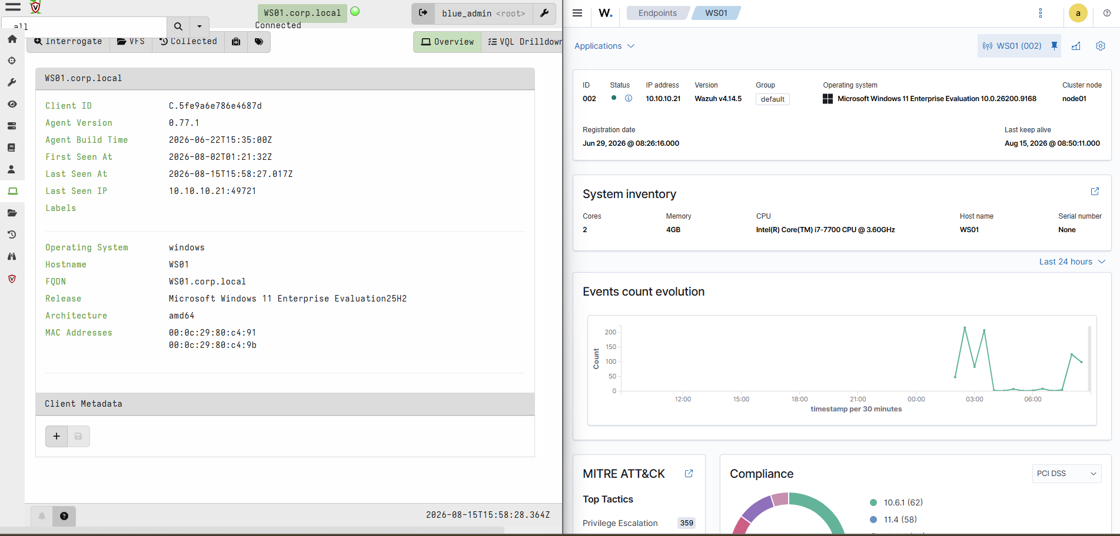Open Velociraptor home dashboard icon

[12, 39]
